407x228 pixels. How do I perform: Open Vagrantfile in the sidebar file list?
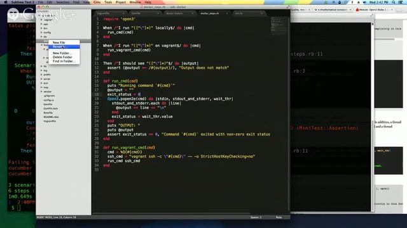click(50, 121)
